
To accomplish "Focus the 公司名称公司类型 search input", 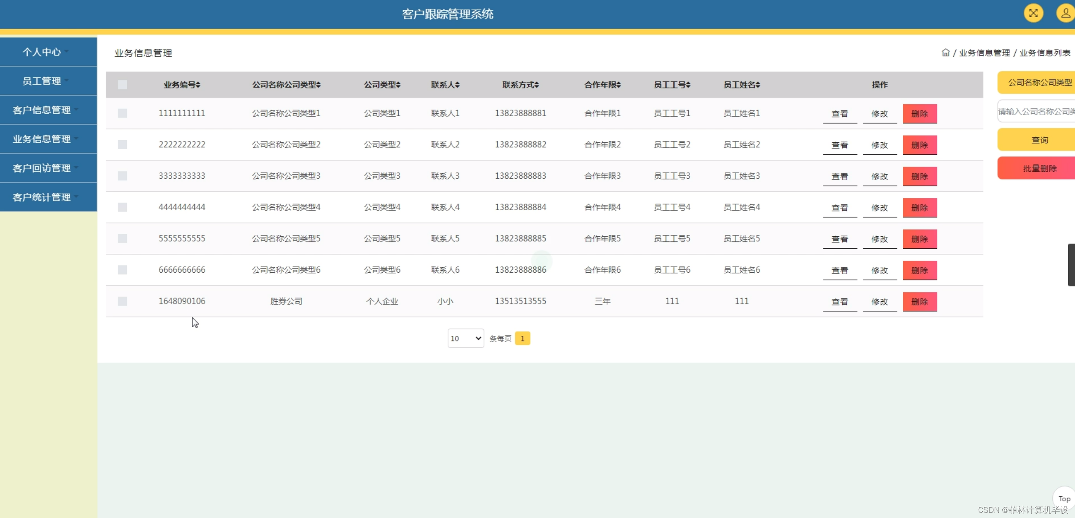I will [x=1036, y=112].
